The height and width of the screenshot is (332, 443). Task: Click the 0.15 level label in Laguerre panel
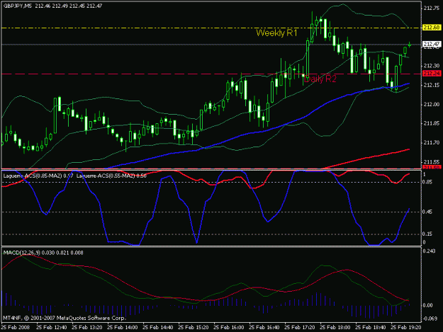427,234
